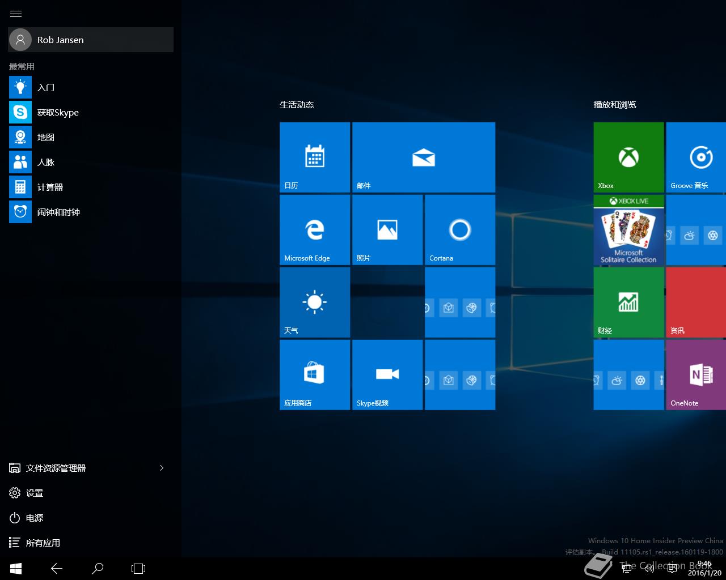Open taskbar Search
The image size is (726, 580).
[x=98, y=569]
